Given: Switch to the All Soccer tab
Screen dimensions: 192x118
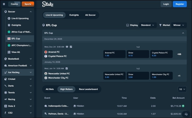Looking at the screenshot, I should click(x=90, y=15).
